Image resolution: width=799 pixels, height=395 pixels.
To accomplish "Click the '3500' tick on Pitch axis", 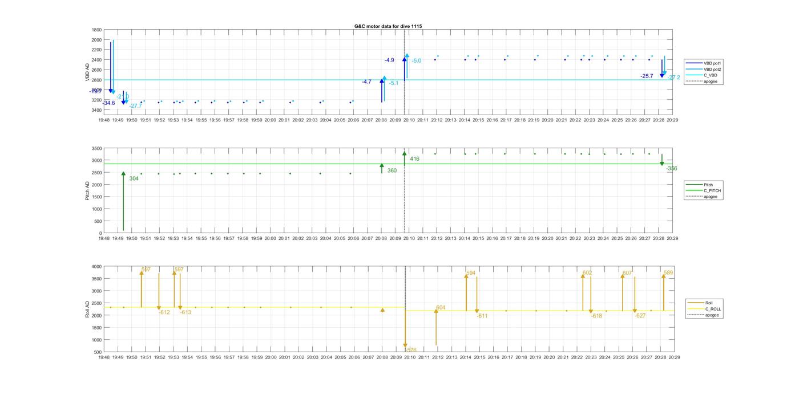I will tap(96, 148).
